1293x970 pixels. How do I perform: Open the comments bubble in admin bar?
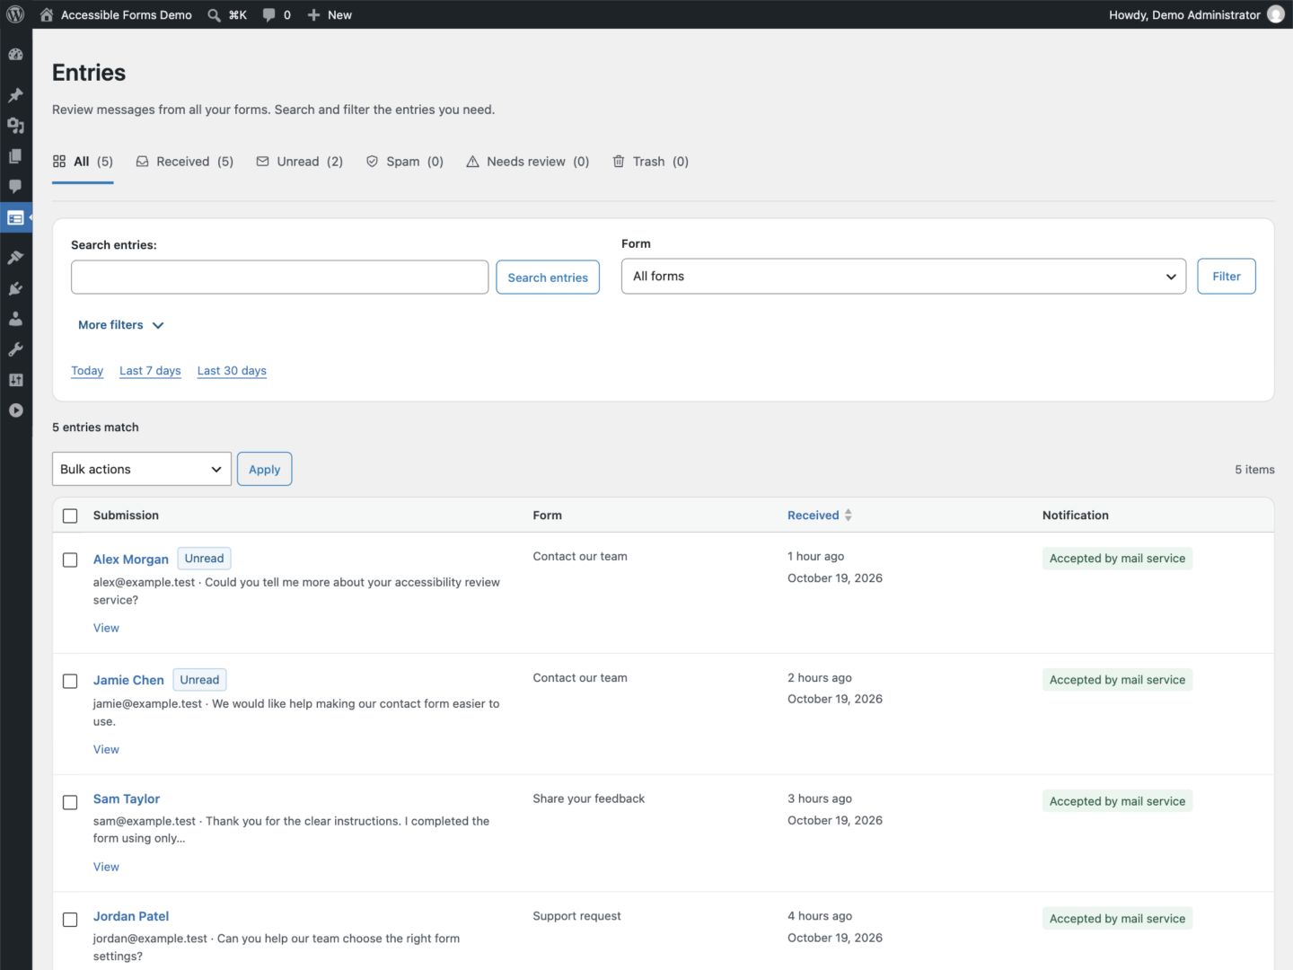click(x=277, y=14)
